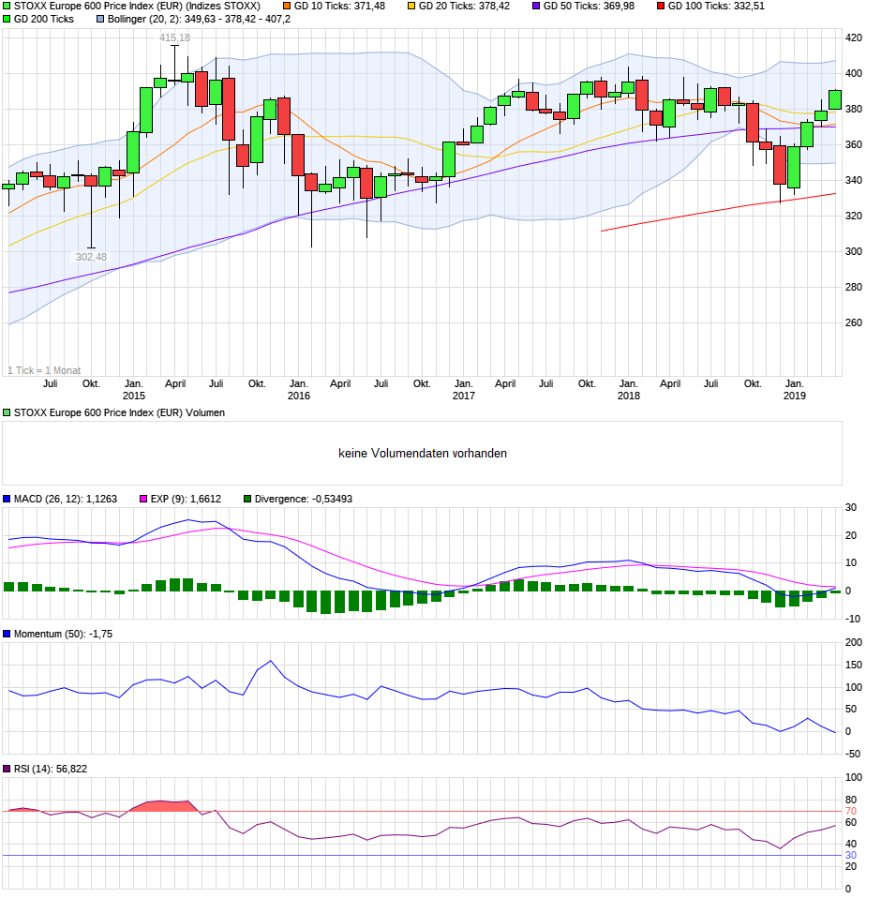Click the 420 price axis value

854,37
